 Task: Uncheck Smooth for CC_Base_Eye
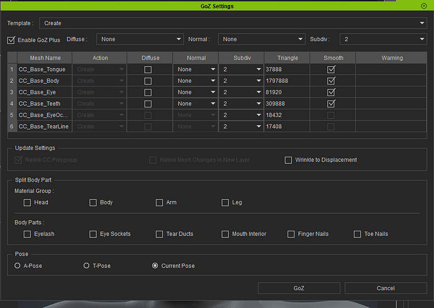(x=331, y=92)
